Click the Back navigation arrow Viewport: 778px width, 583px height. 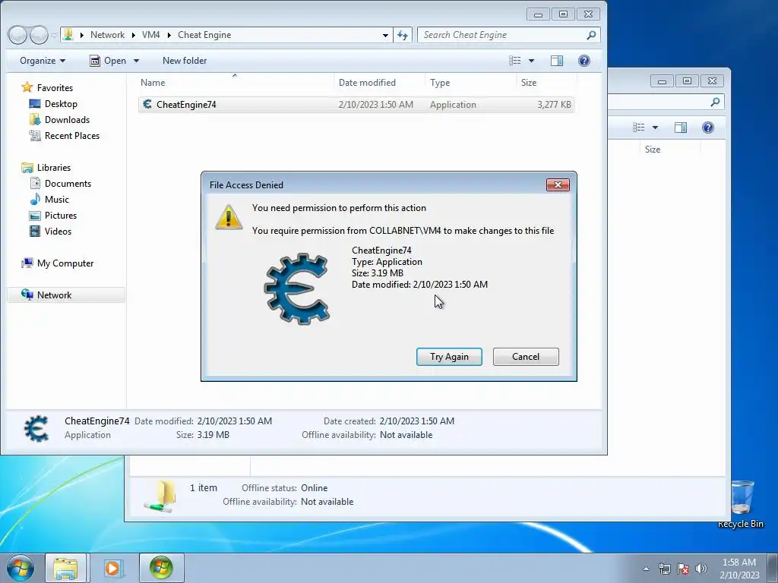coord(17,35)
